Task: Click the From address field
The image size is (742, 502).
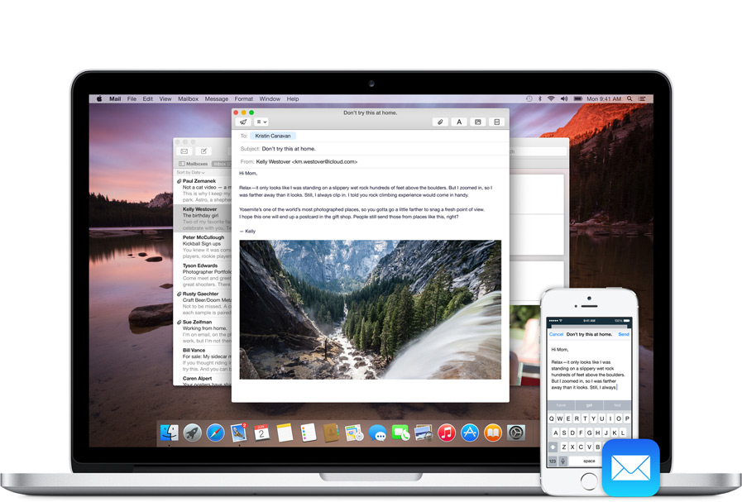Action: pos(371,161)
